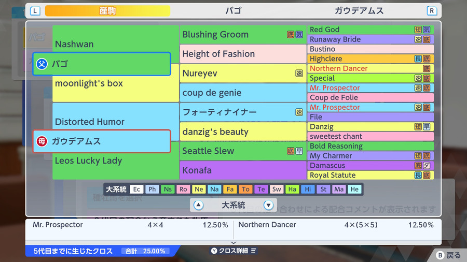Switch to the ガウデアムス tab
Screen dimensions: 467x262
359,11
